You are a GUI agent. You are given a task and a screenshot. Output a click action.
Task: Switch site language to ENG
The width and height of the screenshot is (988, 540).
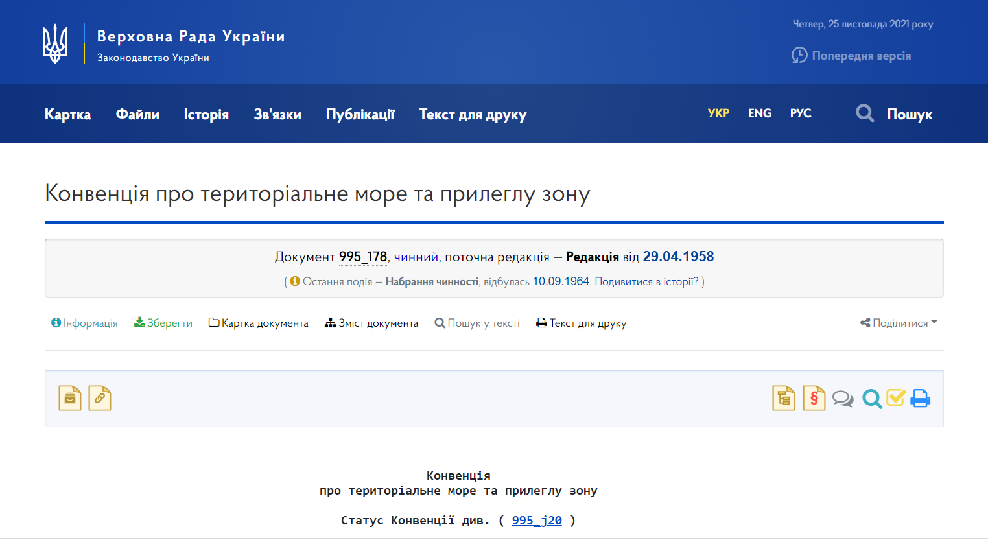pos(759,113)
